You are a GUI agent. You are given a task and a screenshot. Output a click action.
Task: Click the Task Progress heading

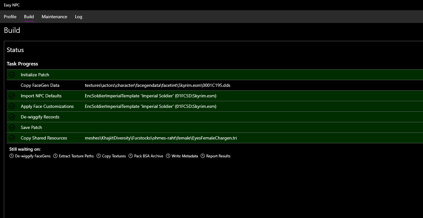[22, 64]
